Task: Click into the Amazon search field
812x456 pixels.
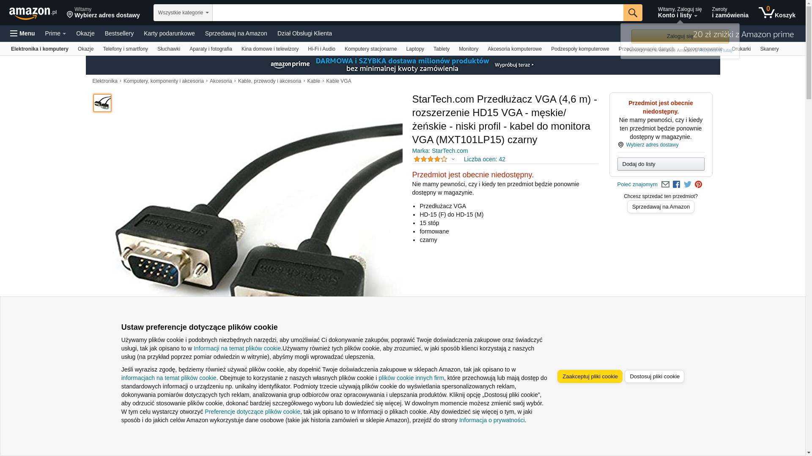Action: pyautogui.click(x=418, y=13)
